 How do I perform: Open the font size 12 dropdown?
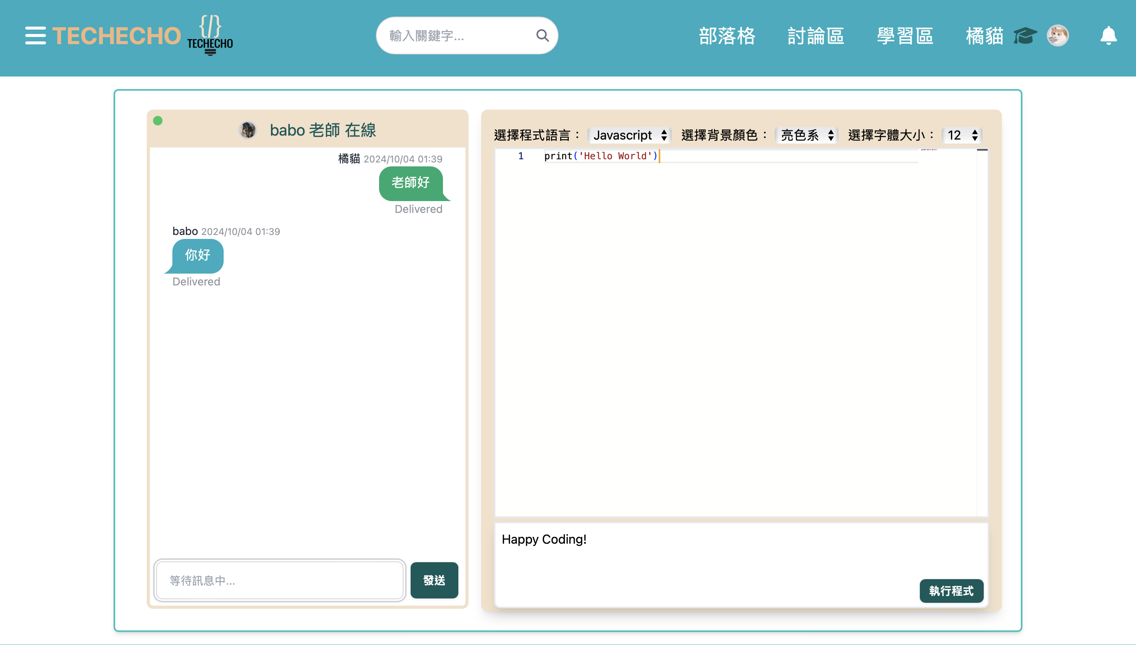click(962, 135)
